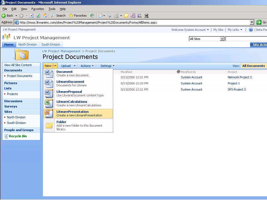This screenshot has width=267, height=200.
Task: Open the SharePoint help question mark icon
Action: (x=251, y=30)
